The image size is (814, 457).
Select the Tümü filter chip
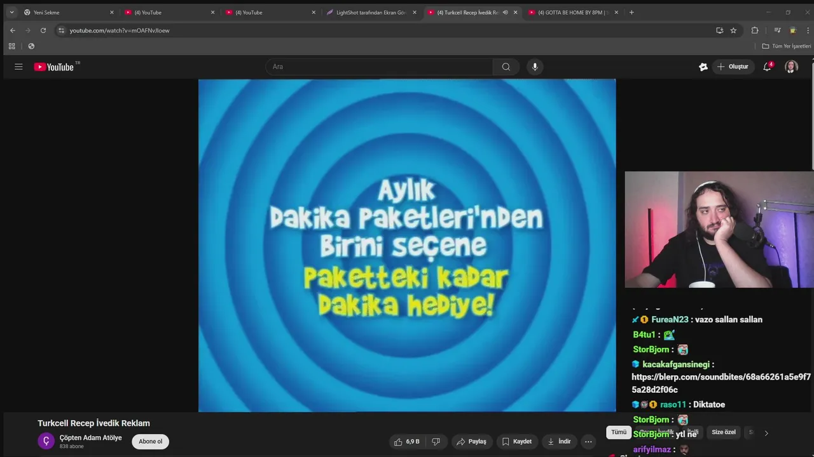619,432
